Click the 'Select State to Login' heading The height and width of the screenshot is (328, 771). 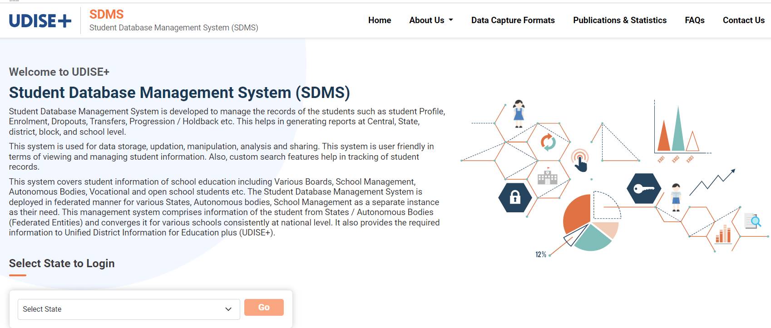click(62, 264)
